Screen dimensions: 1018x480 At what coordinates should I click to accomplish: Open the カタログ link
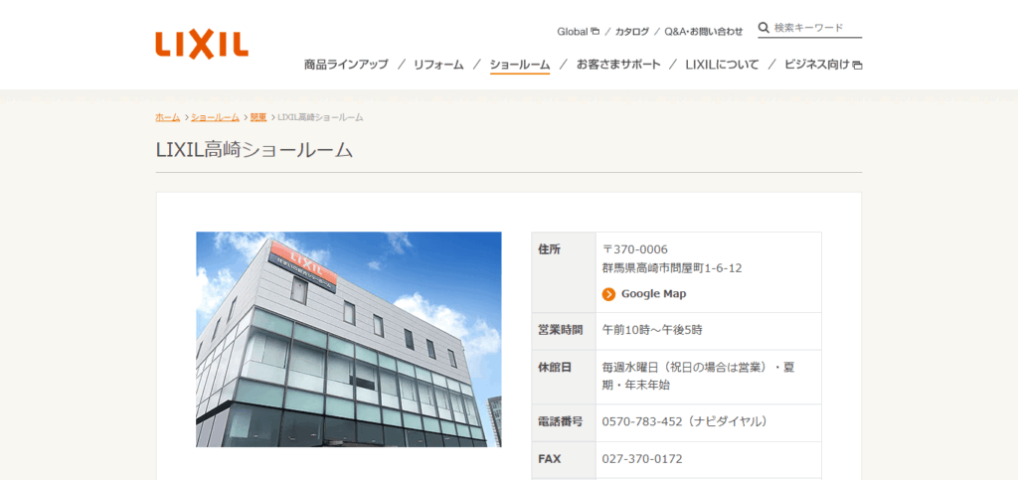click(631, 31)
